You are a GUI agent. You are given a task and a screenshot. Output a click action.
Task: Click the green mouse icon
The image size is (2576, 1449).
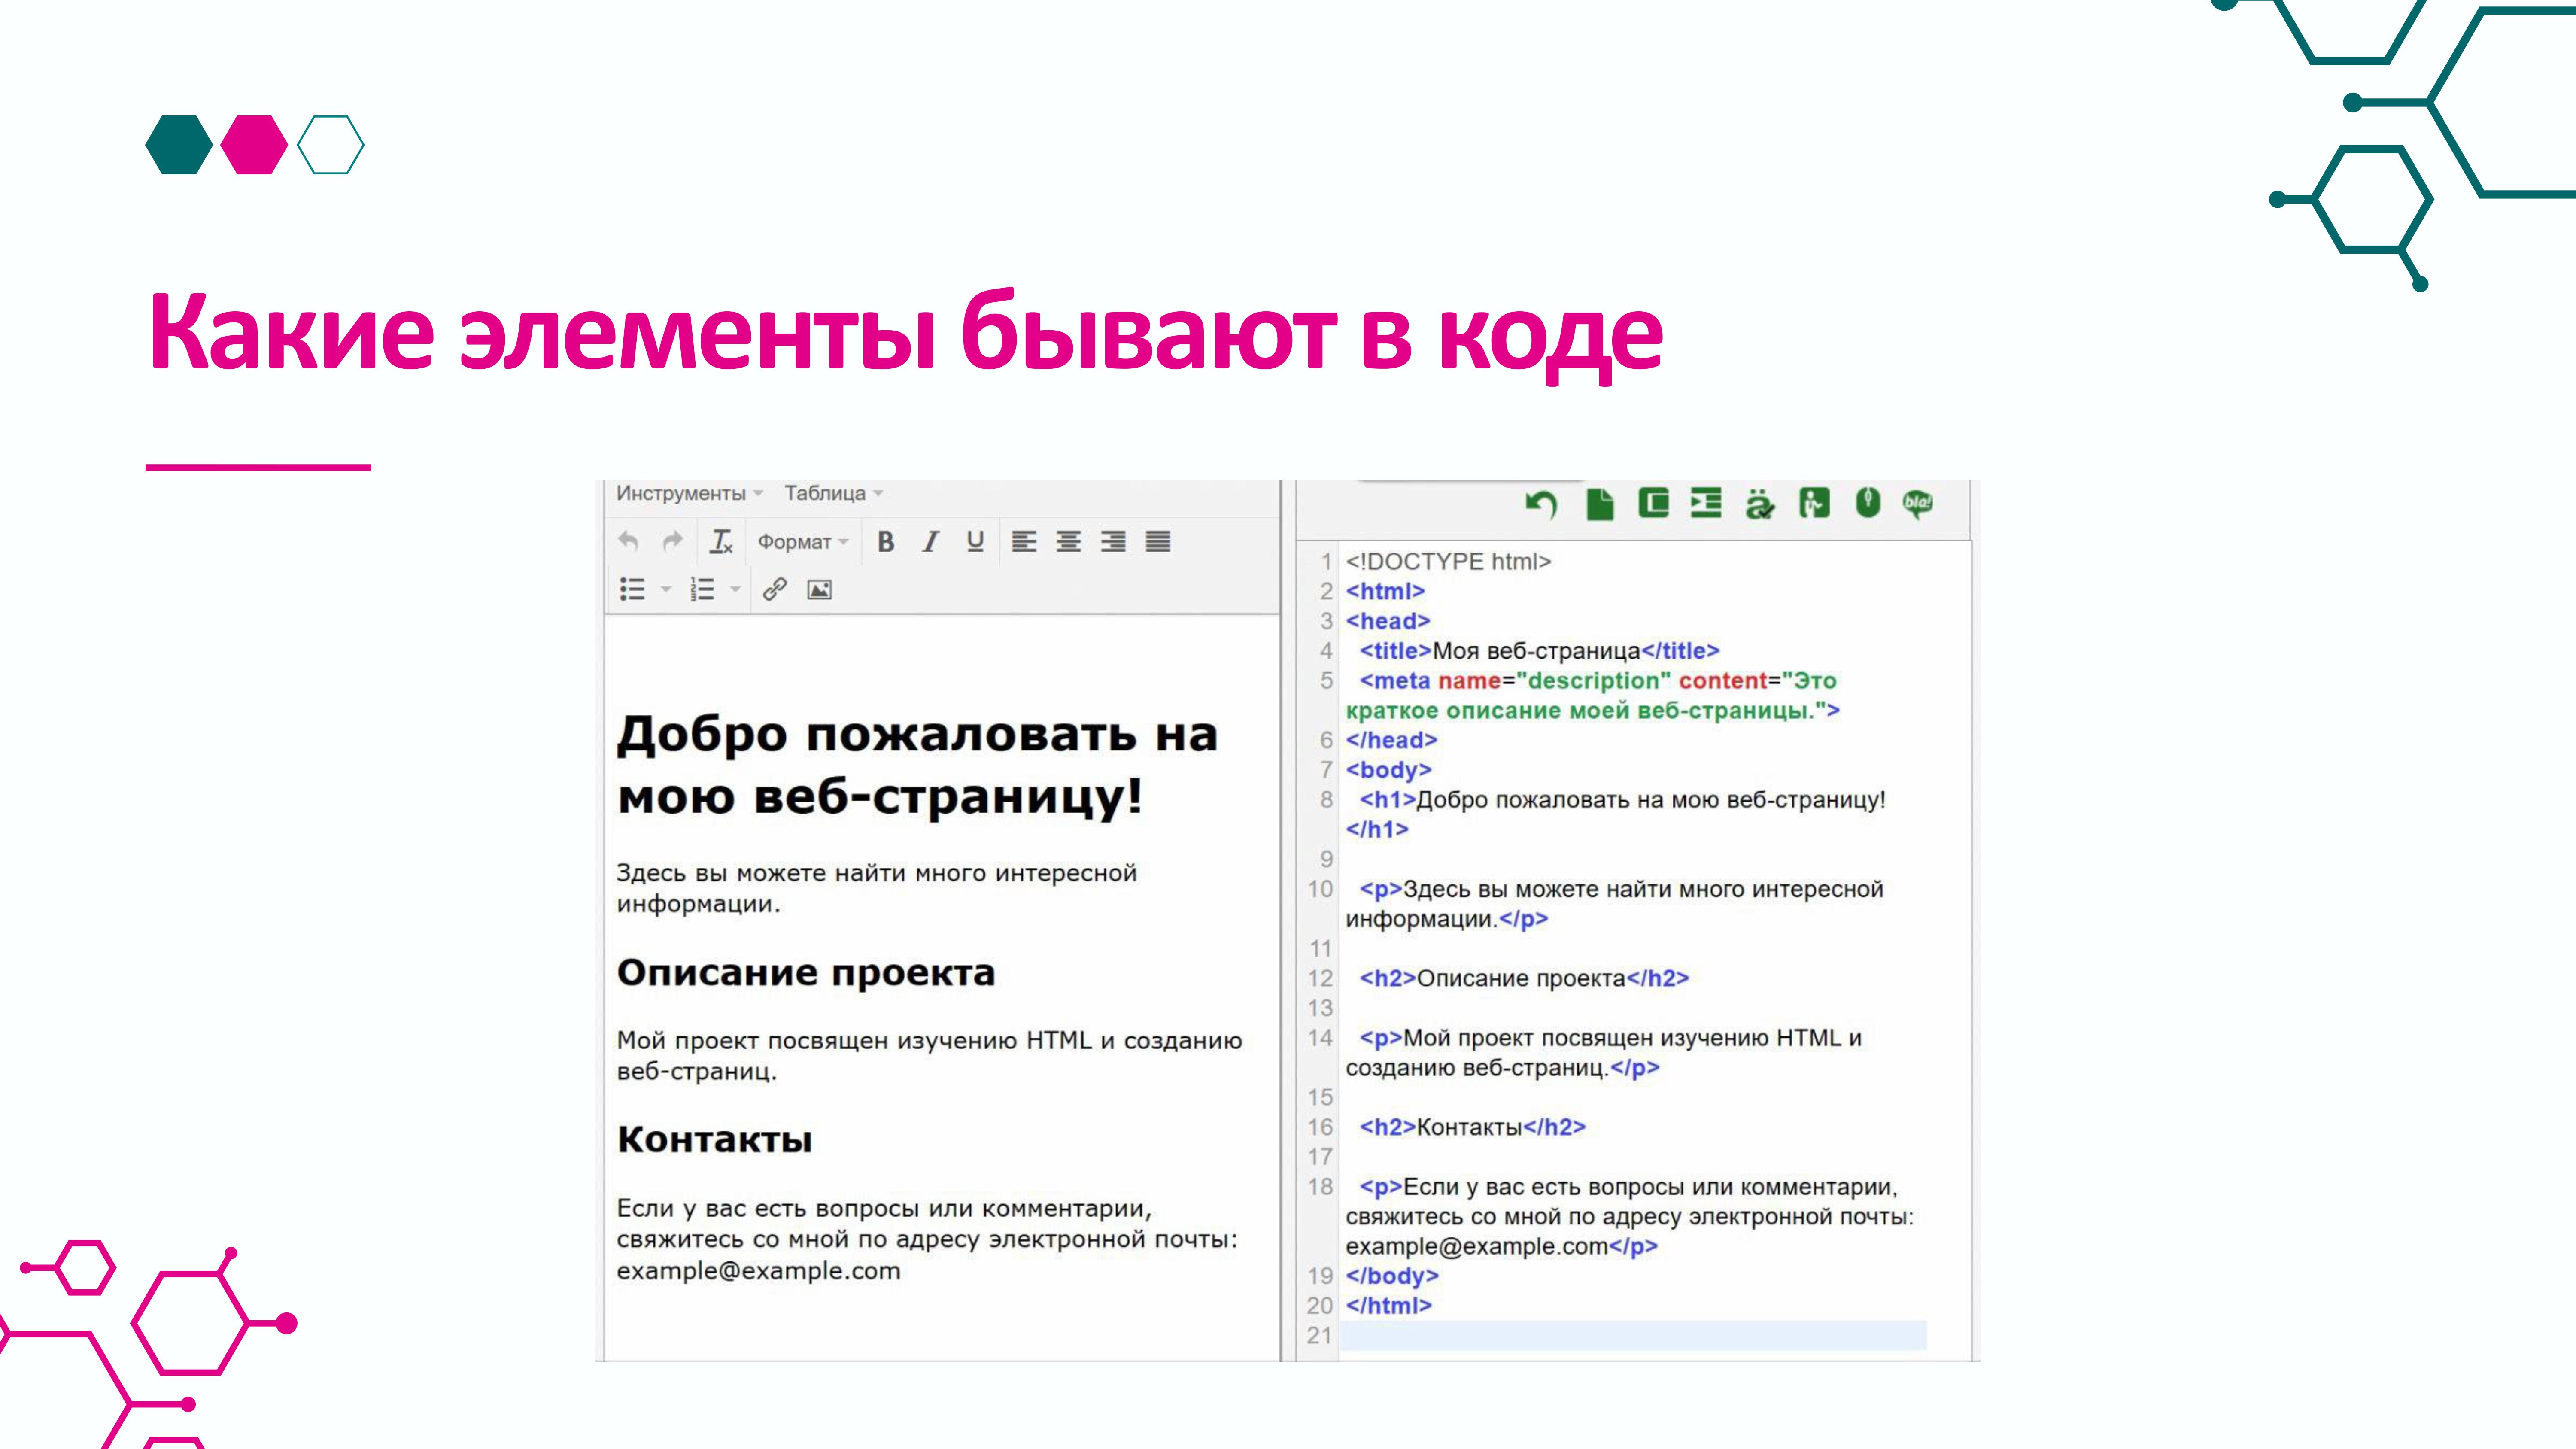pos(1868,503)
